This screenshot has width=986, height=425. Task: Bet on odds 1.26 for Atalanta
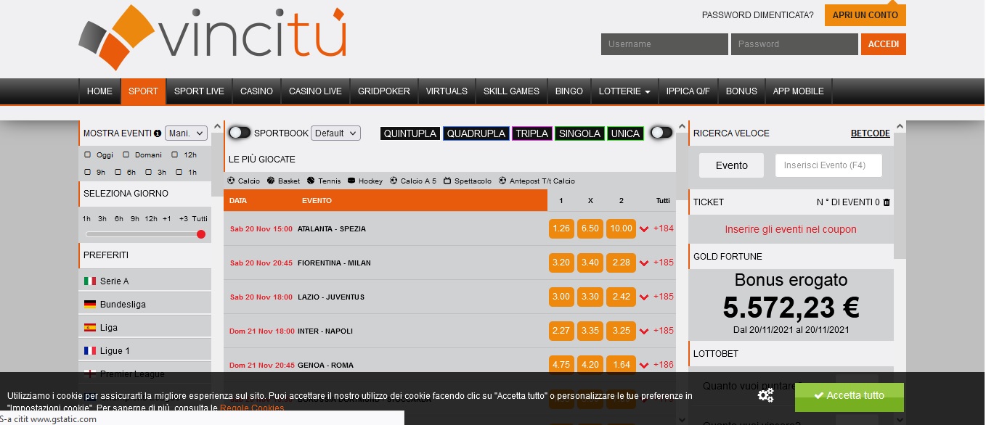click(x=561, y=228)
